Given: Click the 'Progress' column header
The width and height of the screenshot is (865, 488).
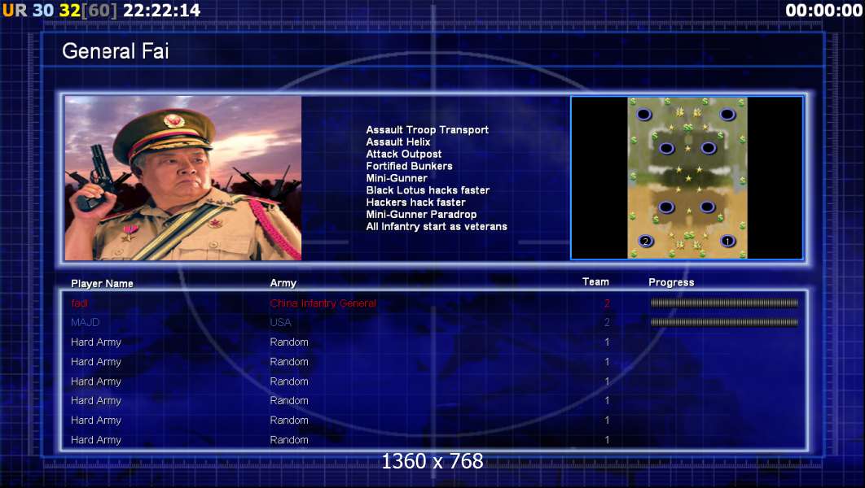Looking at the screenshot, I should 671,282.
